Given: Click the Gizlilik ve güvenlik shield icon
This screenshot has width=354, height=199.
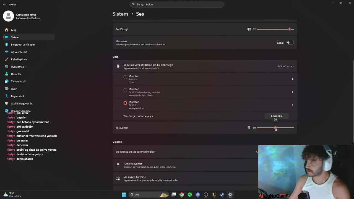Looking at the screenshot, I should click(7, 103).
